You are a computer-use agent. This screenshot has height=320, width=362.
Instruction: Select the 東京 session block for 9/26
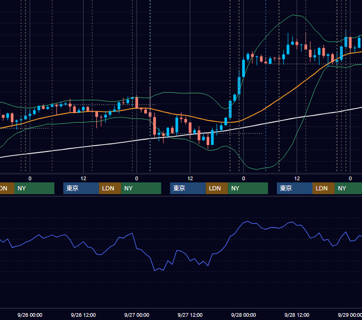(x=81, y=188)
